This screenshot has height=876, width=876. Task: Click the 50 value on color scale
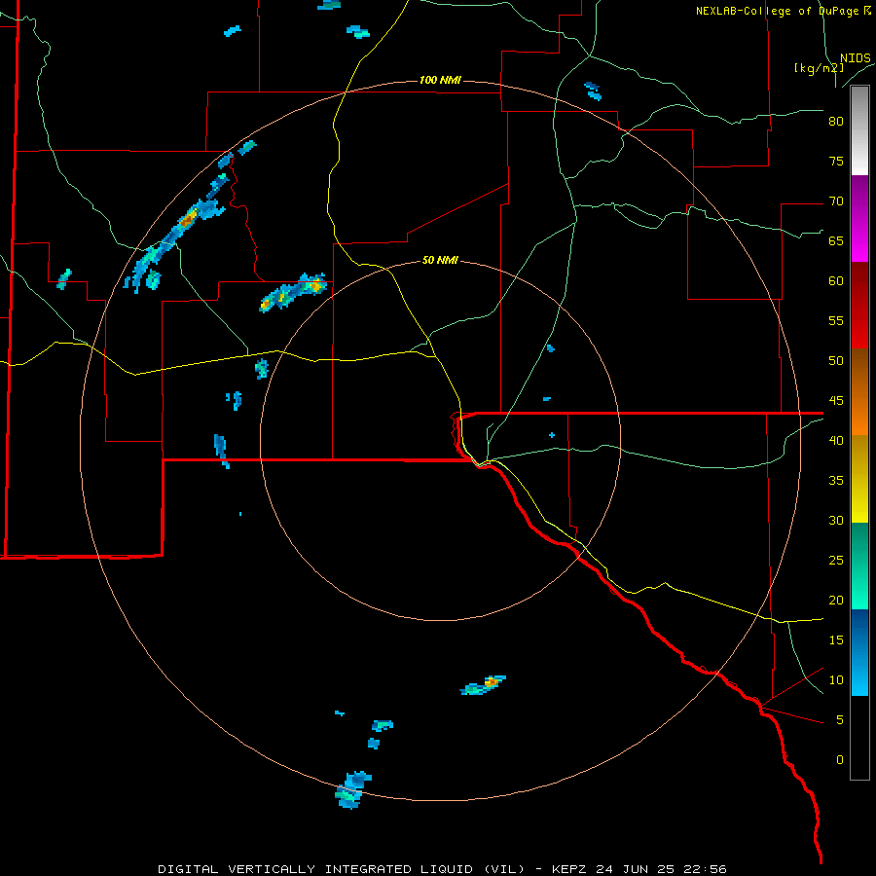click(836, 360)
